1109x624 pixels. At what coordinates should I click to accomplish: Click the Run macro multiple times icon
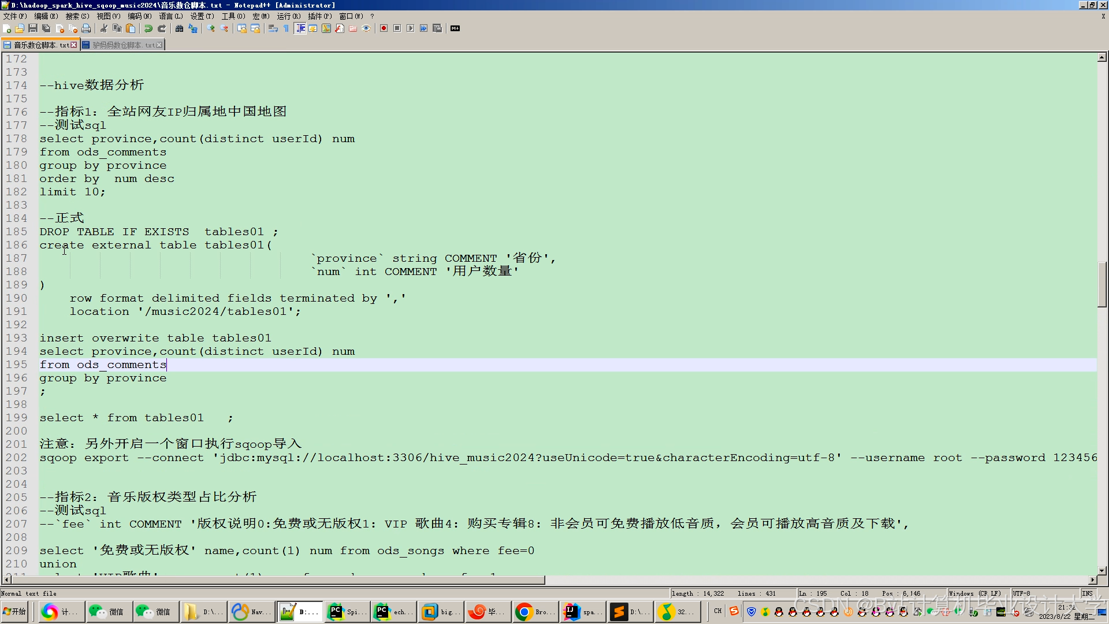424,28
